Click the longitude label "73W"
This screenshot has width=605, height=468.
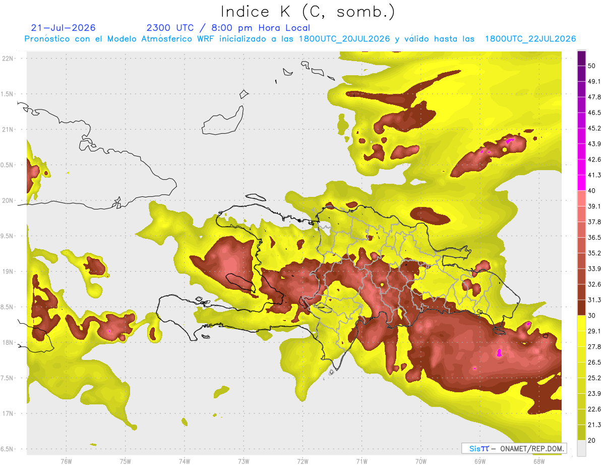click(x=244, y=461)
